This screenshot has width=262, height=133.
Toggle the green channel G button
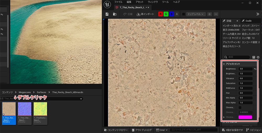click(x=166, y=14)
